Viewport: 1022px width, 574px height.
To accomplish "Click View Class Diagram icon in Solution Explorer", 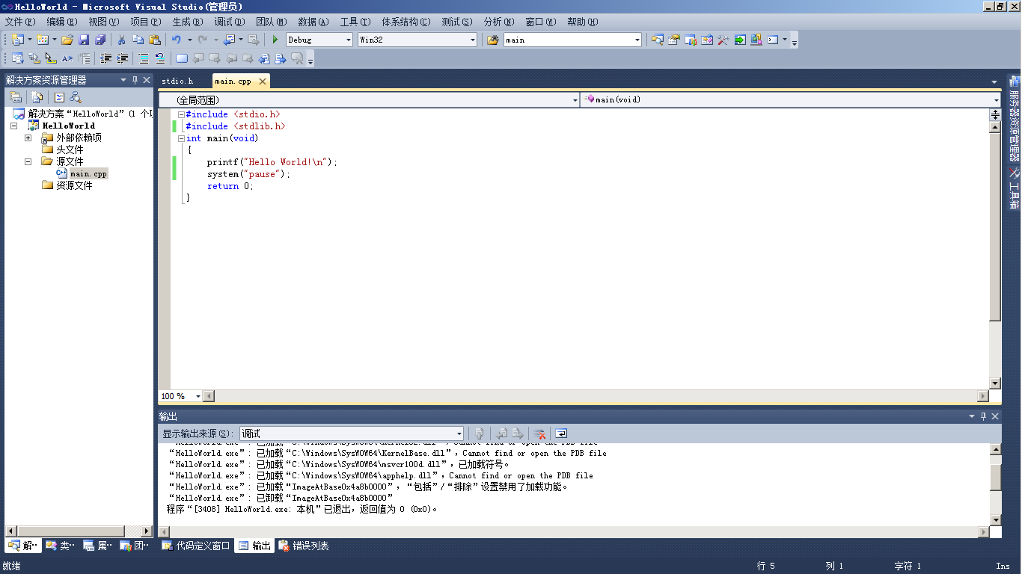I will [x=75, y=97].
